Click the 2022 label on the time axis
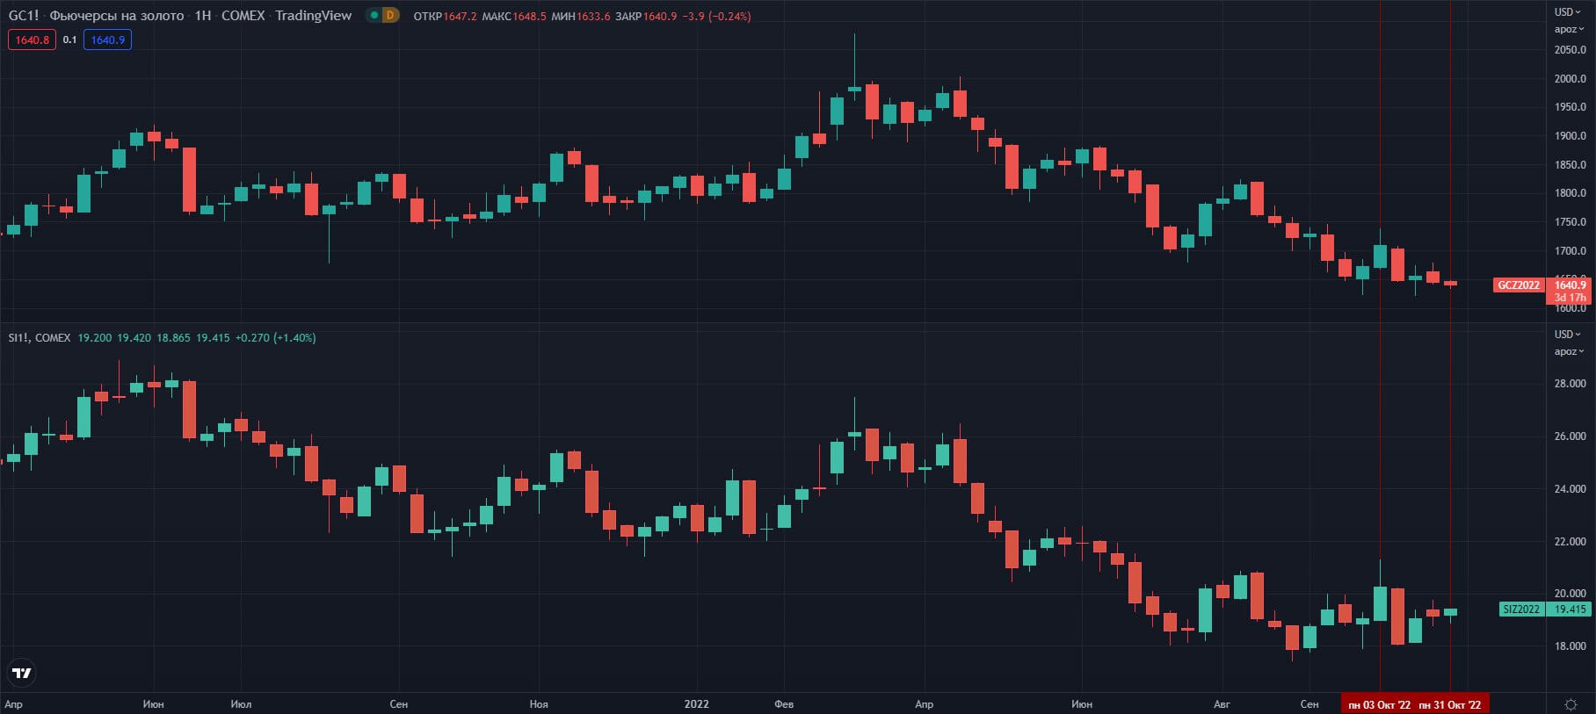Screen dimensions: 1596x714 [x=696, y=704]
